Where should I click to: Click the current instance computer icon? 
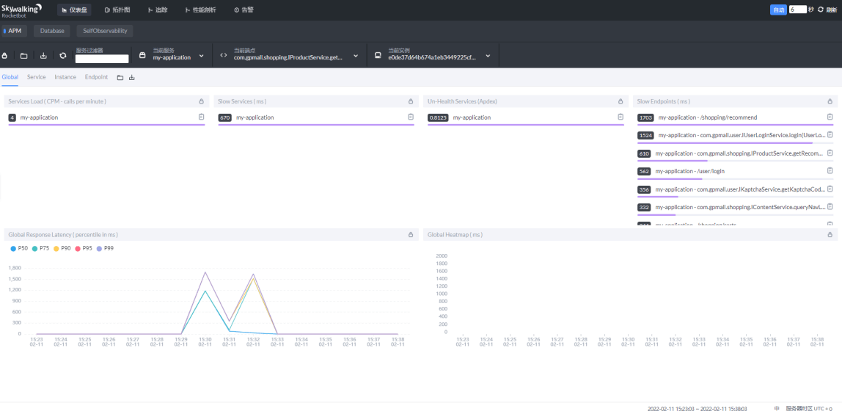pyautogui.click(x=378, y=55)
